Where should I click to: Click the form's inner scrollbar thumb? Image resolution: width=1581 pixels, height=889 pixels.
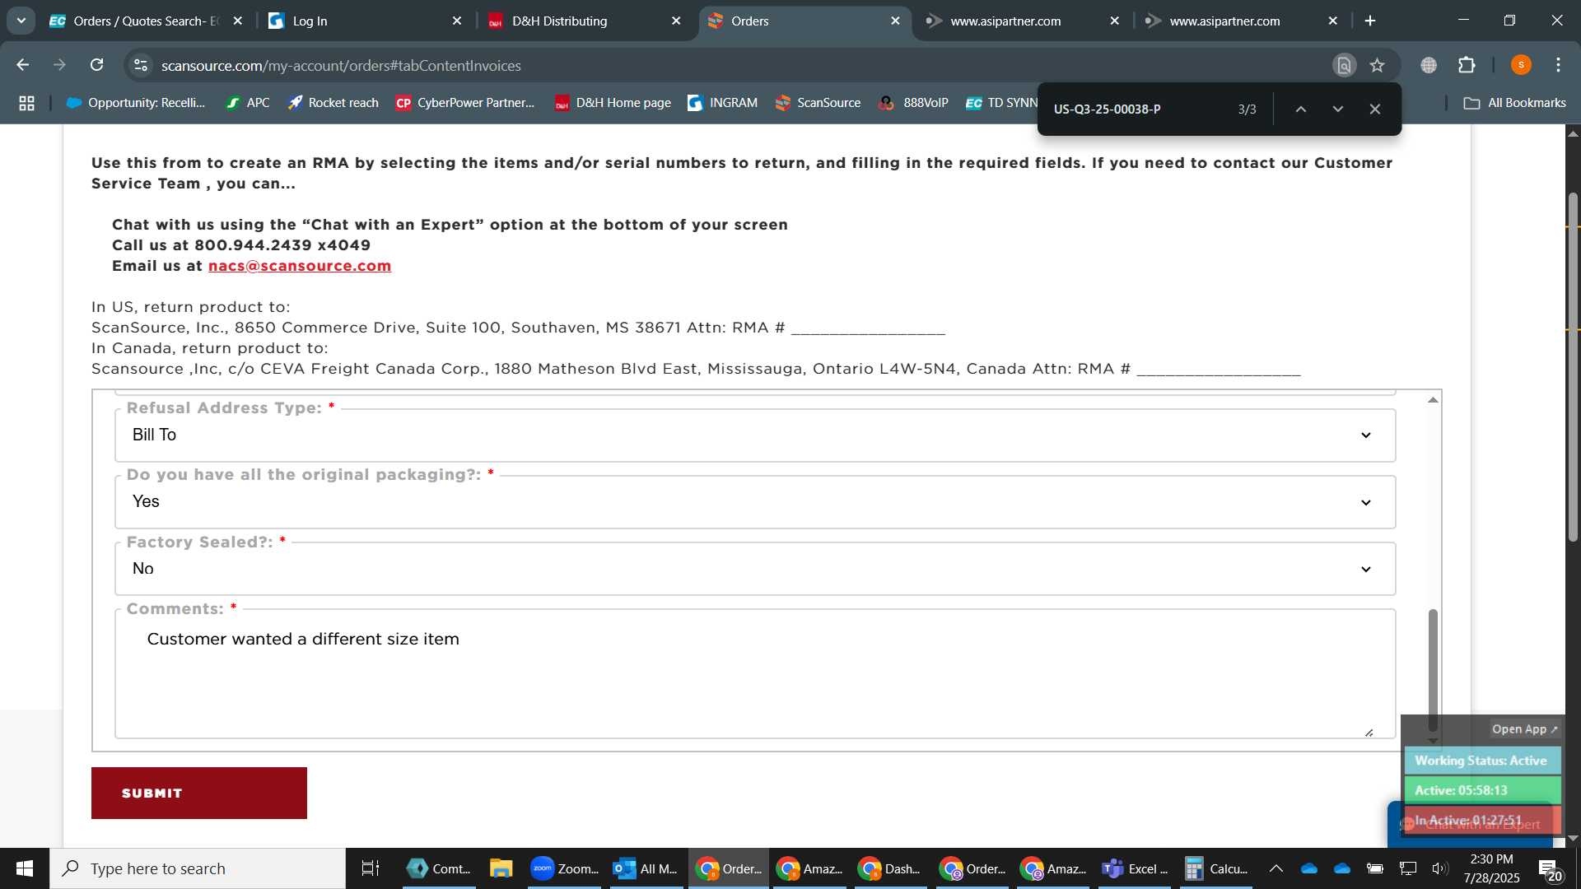[x=1433, y=669]
